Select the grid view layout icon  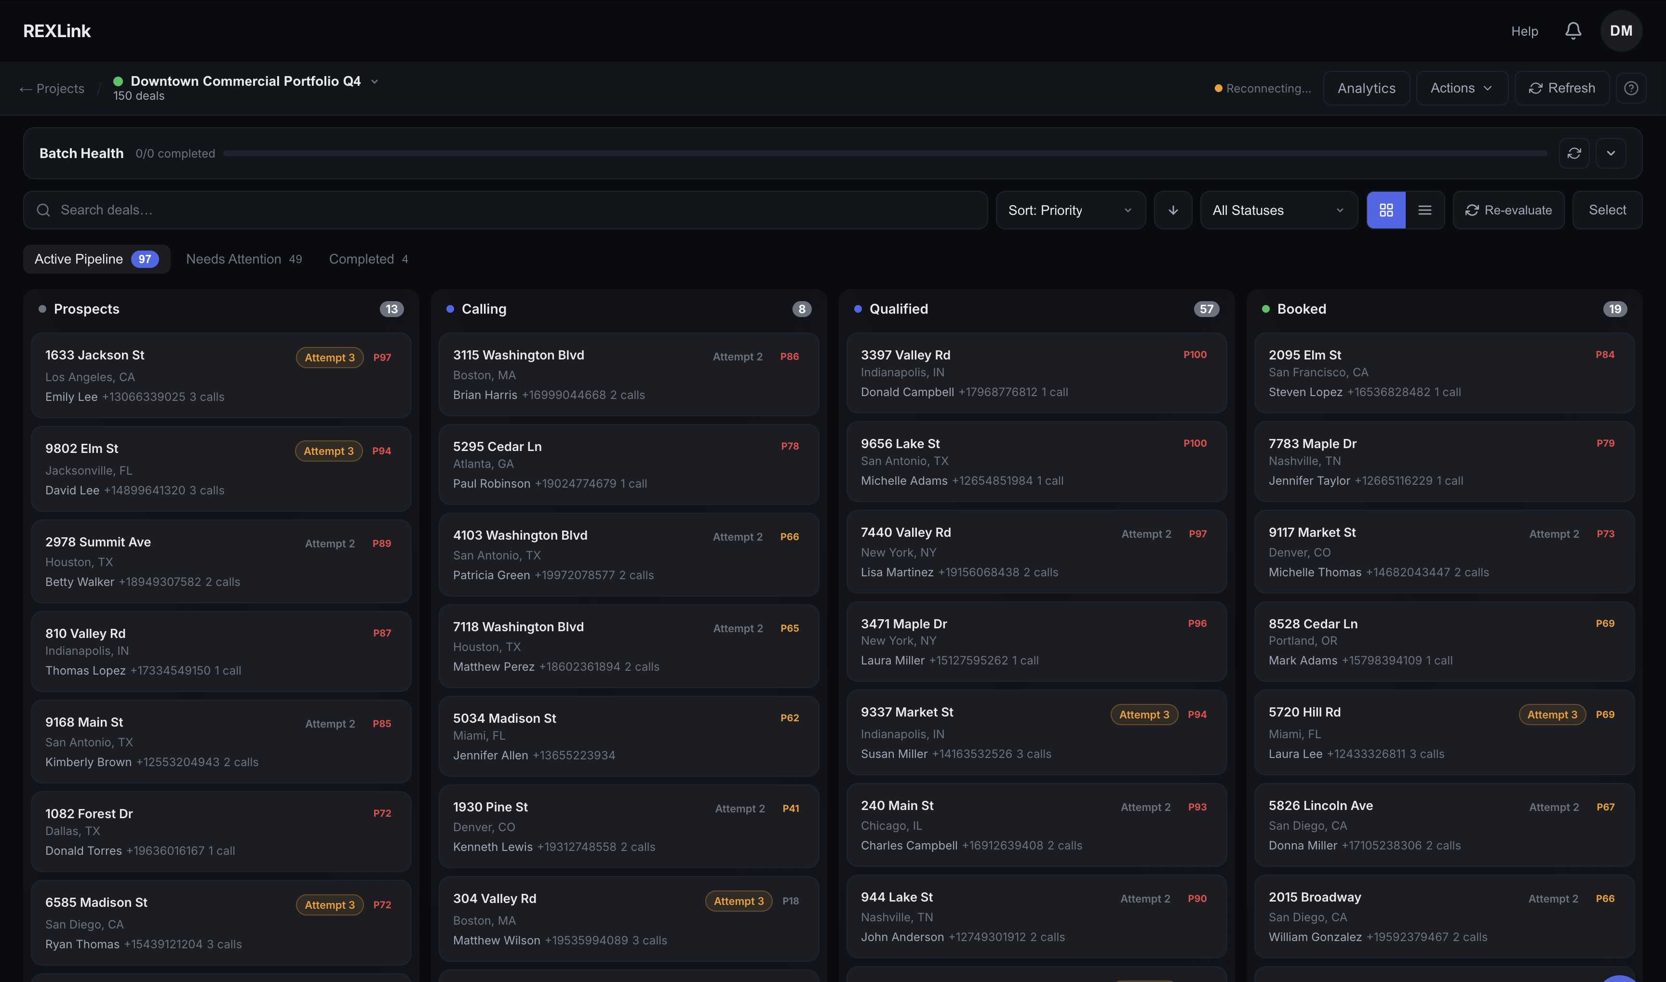[x=1387, y=210]
